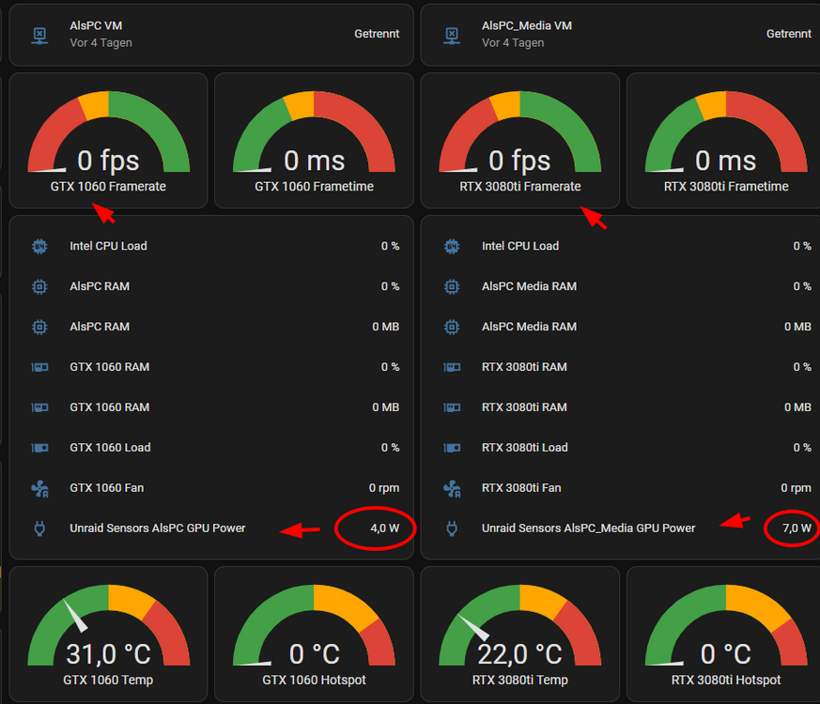Open the RTX 3080ti Hotspot gauge
Image resolution: width=820 pixels, height=704 pixels.
[x=726, y=634]
